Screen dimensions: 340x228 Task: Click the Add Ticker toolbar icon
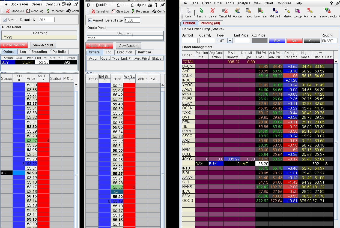pos(310,12)
